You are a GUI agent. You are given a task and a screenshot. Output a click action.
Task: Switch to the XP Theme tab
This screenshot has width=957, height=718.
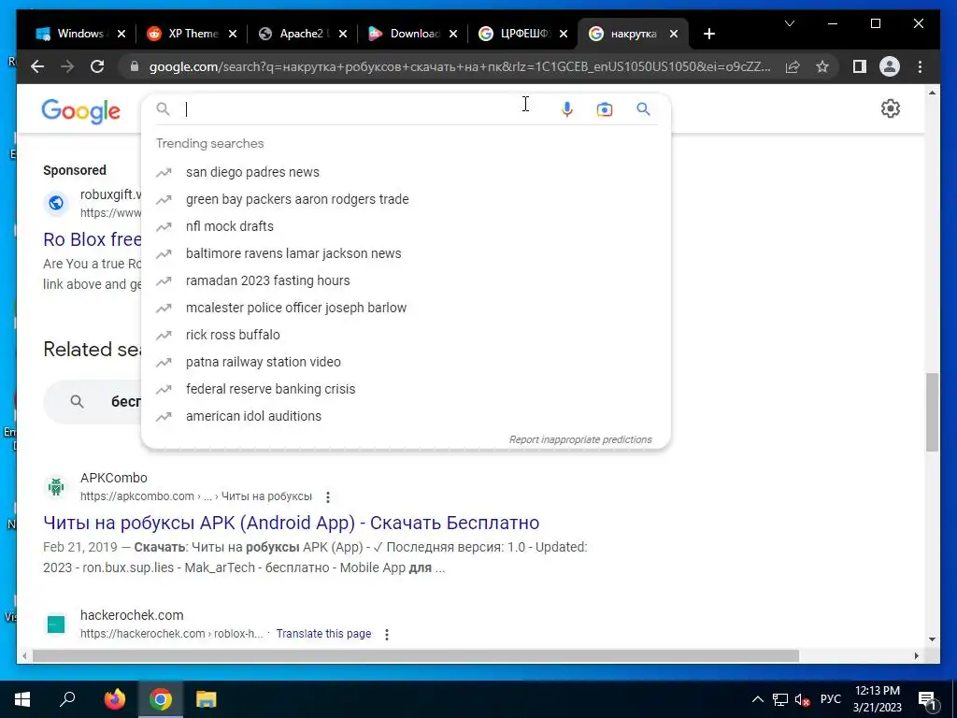(x=193, y=34)
